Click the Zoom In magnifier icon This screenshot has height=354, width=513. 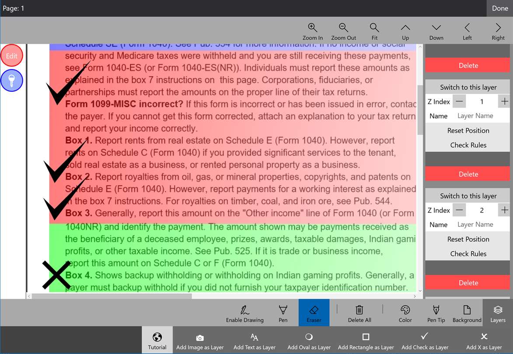coord(312,28)
